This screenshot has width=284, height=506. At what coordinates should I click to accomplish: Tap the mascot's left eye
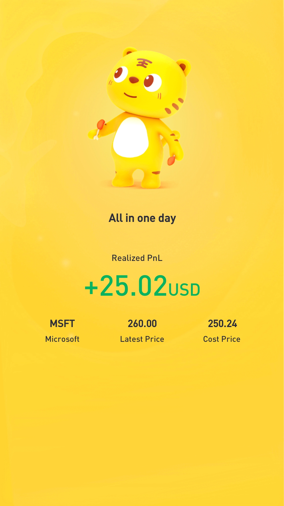coord(121,74)
